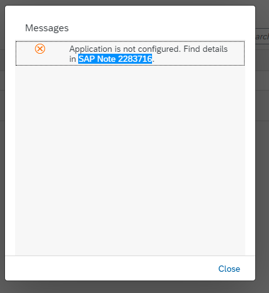
Task: Open the SAP Note 2283716 link
Action: pyautogui.click(x=115, y=59)
